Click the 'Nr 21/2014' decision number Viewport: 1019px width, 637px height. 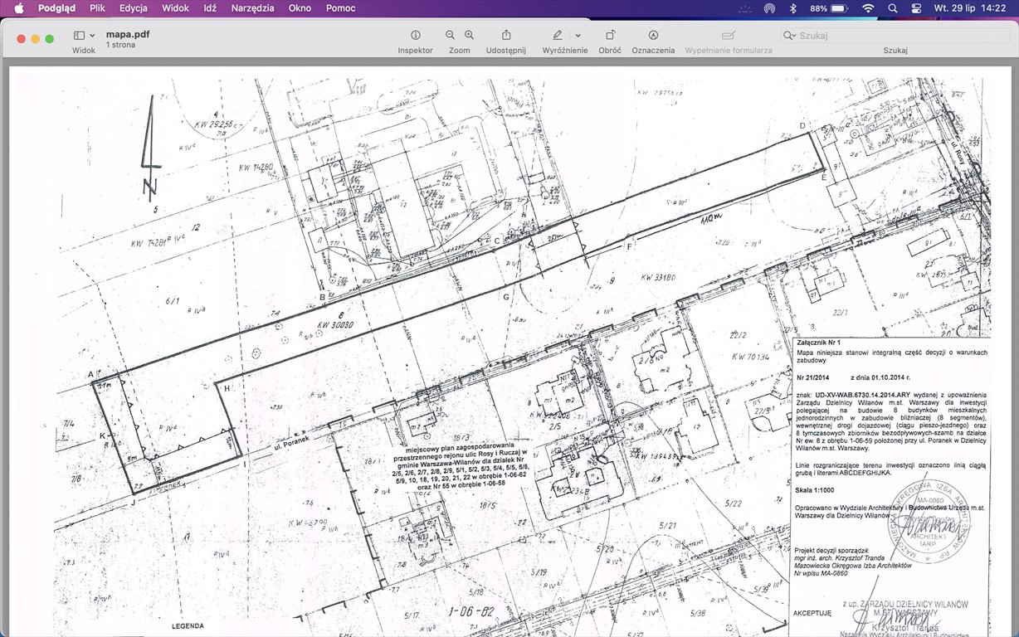815,378
